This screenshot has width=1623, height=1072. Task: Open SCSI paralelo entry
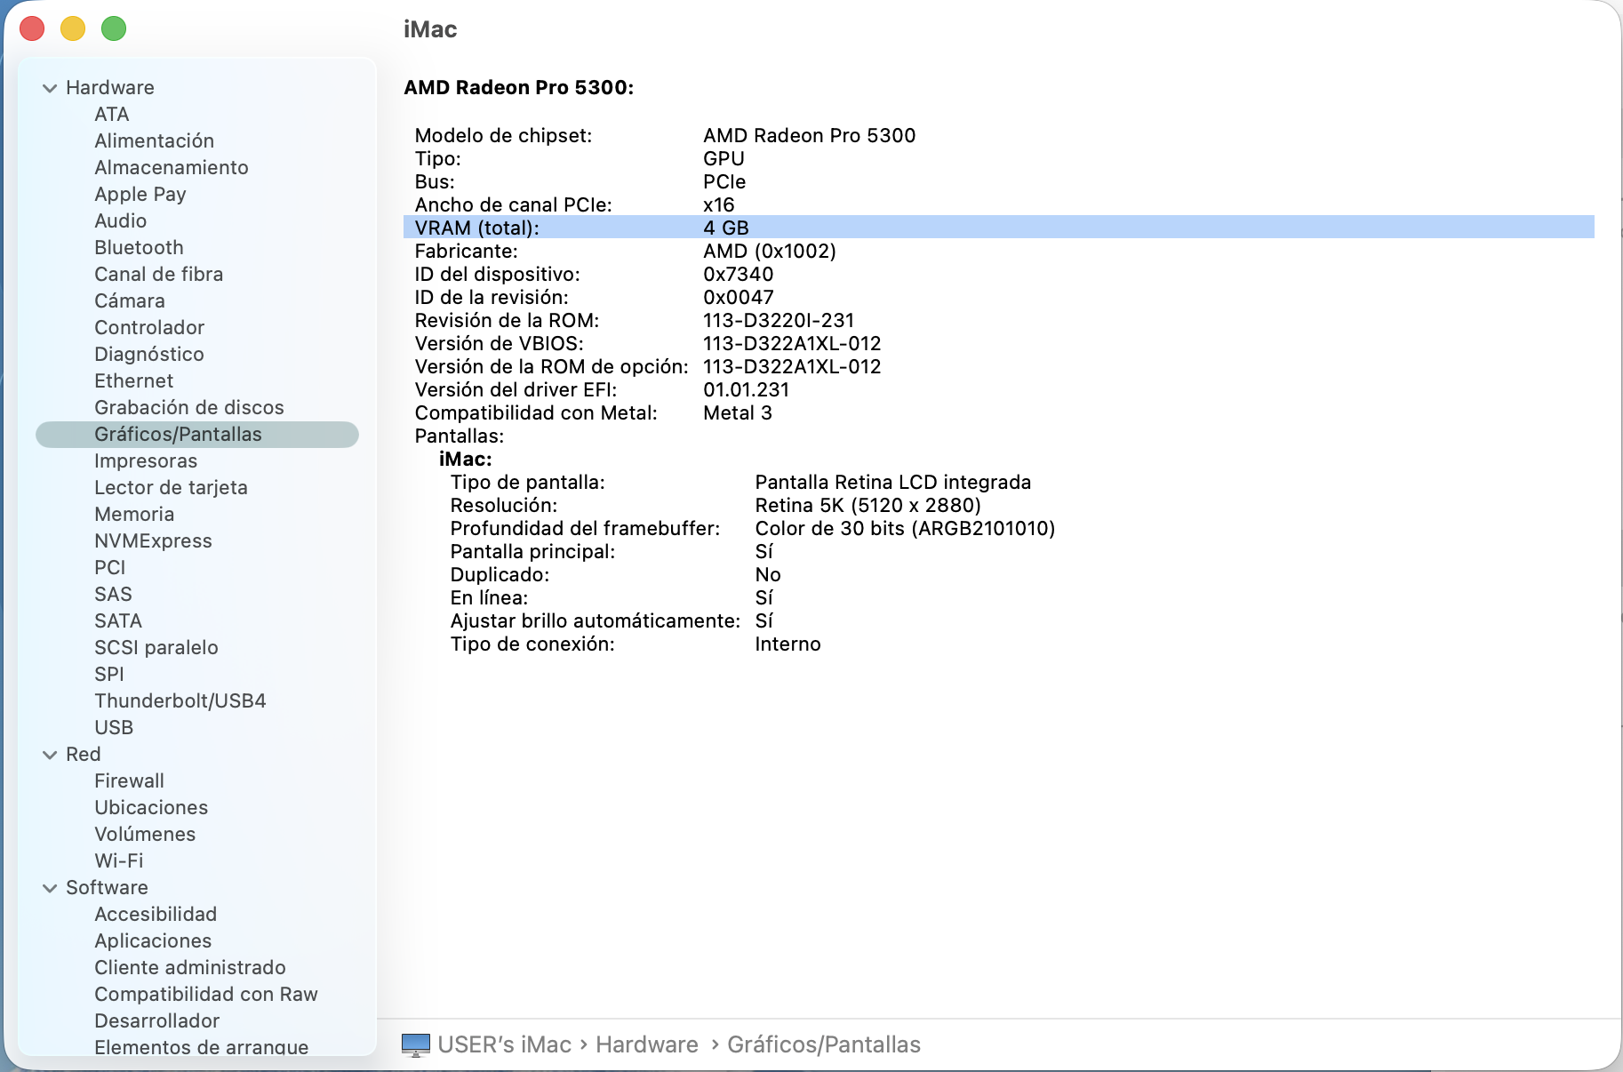pos(156,648)
